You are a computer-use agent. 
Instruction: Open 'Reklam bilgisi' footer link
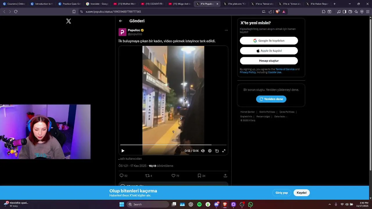pos(263,116)
